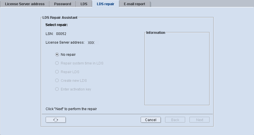Click the Next button
The height and width of the screenshot is (135, 254).
199,120
